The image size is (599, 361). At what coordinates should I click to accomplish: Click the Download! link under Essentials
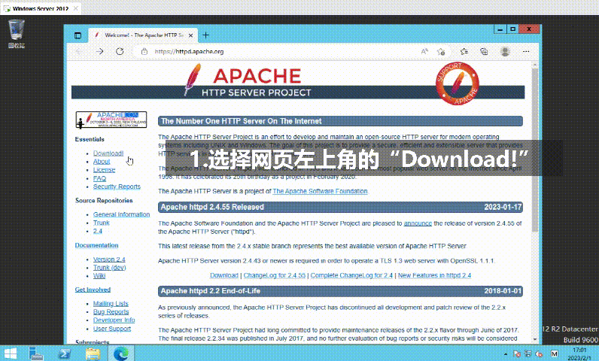tap(108, 153)
